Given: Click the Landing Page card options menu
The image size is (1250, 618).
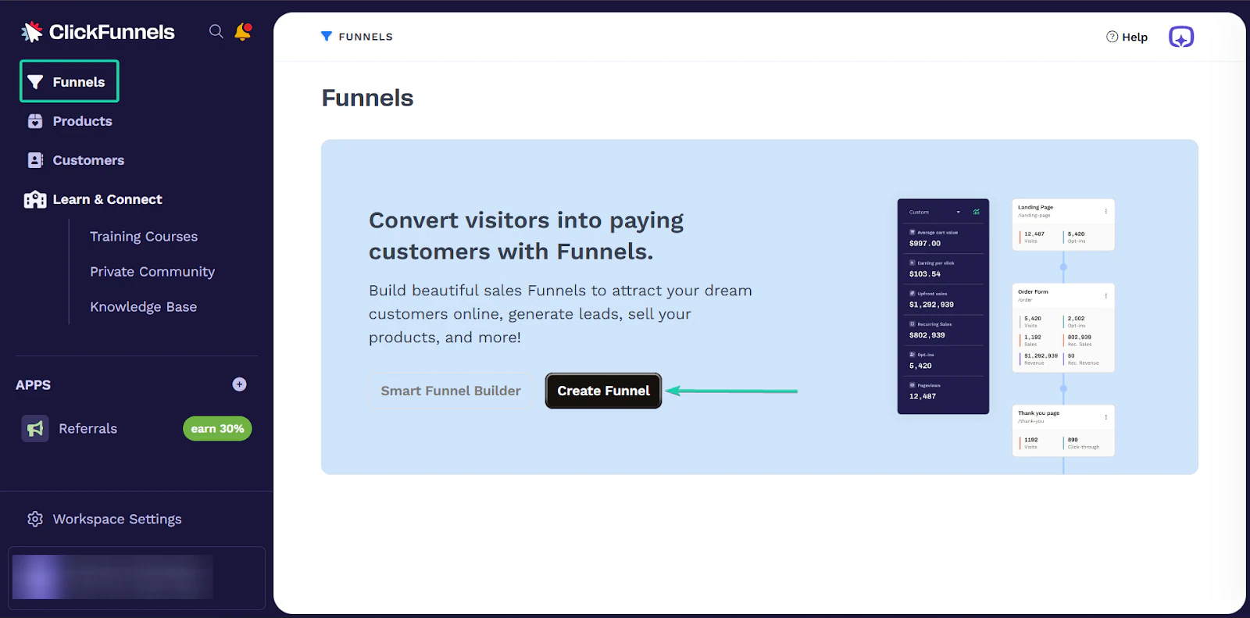Looking at the screenshot, I should [1106, 211].
